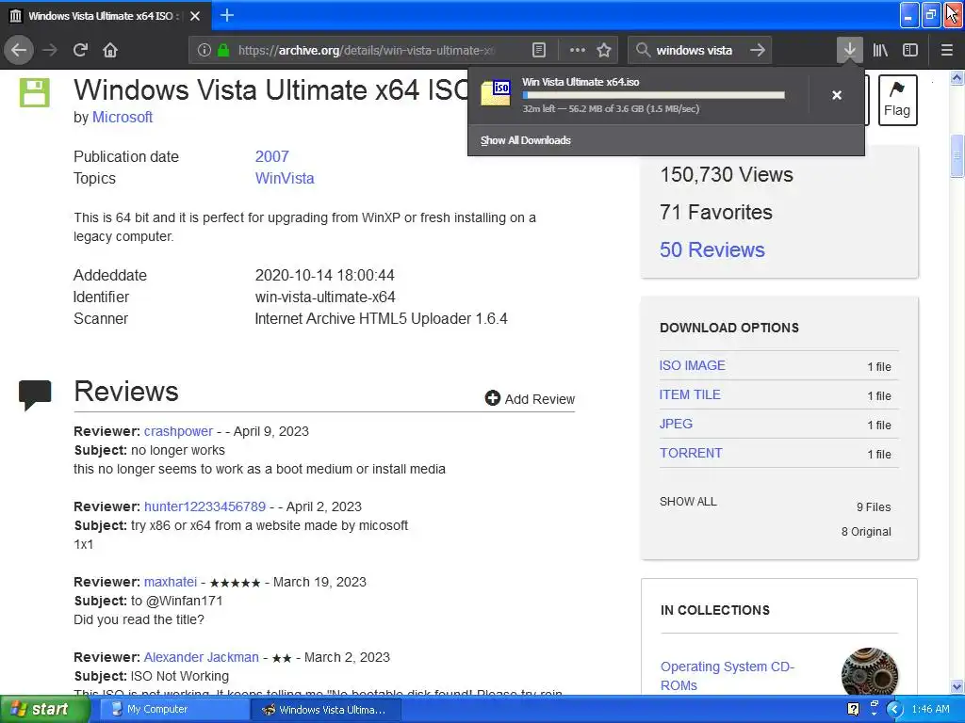
Task: Click the 9 Files count
Action: coord(874,507)
